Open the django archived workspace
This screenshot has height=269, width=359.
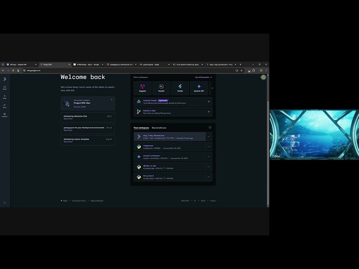click(x=169, y=167)
